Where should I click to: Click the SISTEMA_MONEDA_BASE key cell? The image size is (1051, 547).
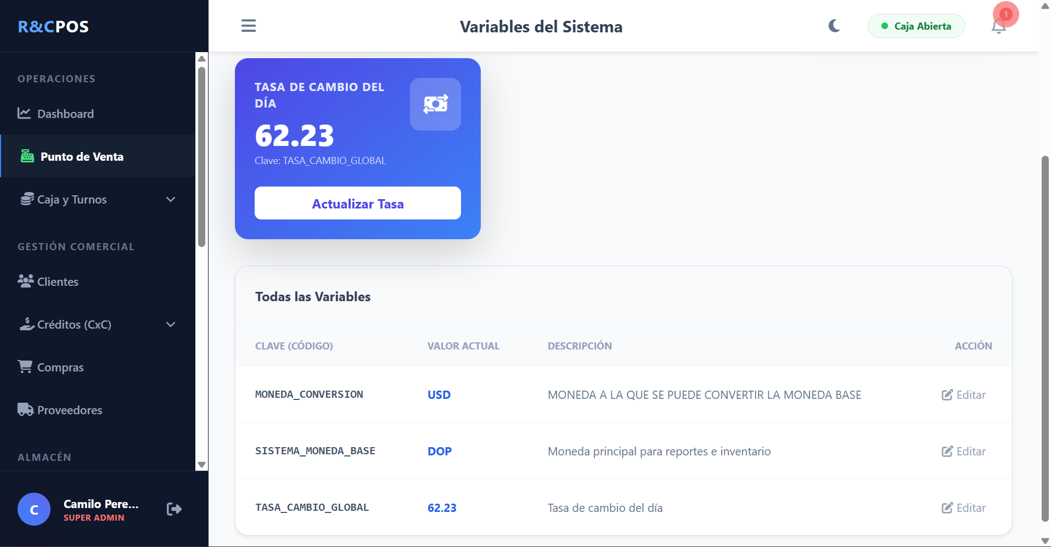[315, 451]
